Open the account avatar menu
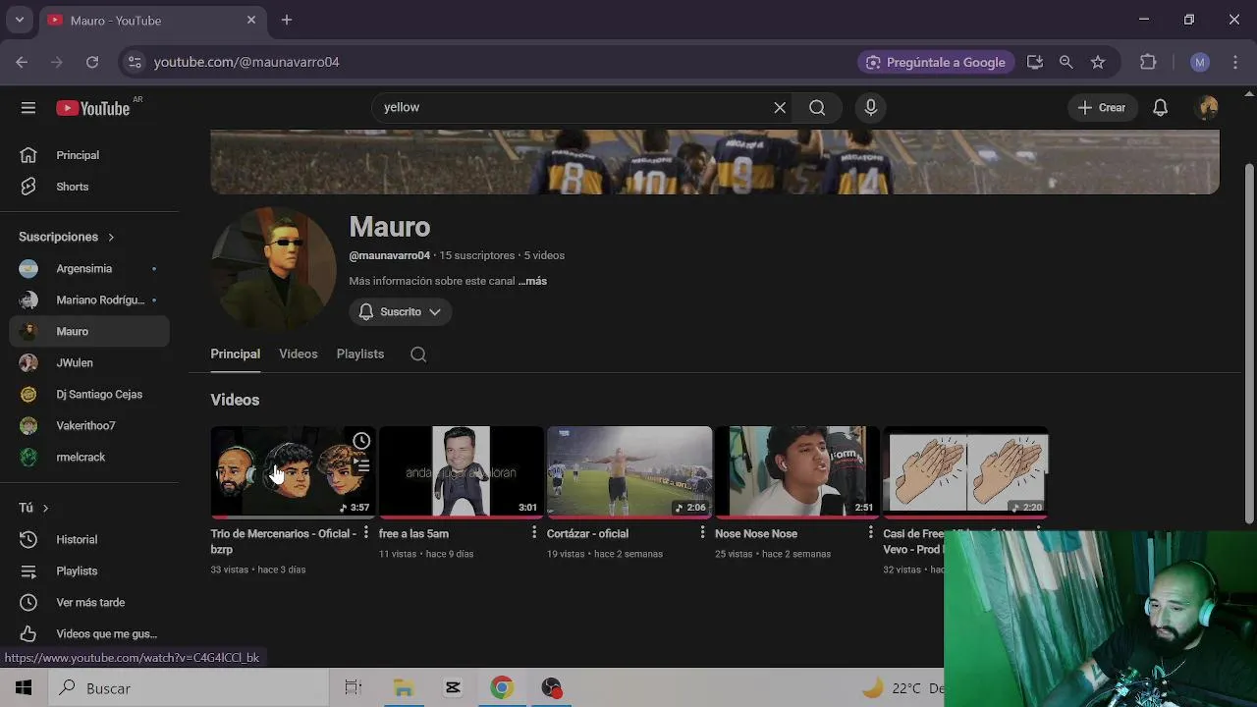The height and width of the screenshot is (707, 1257). click(x=1208, y=108)
